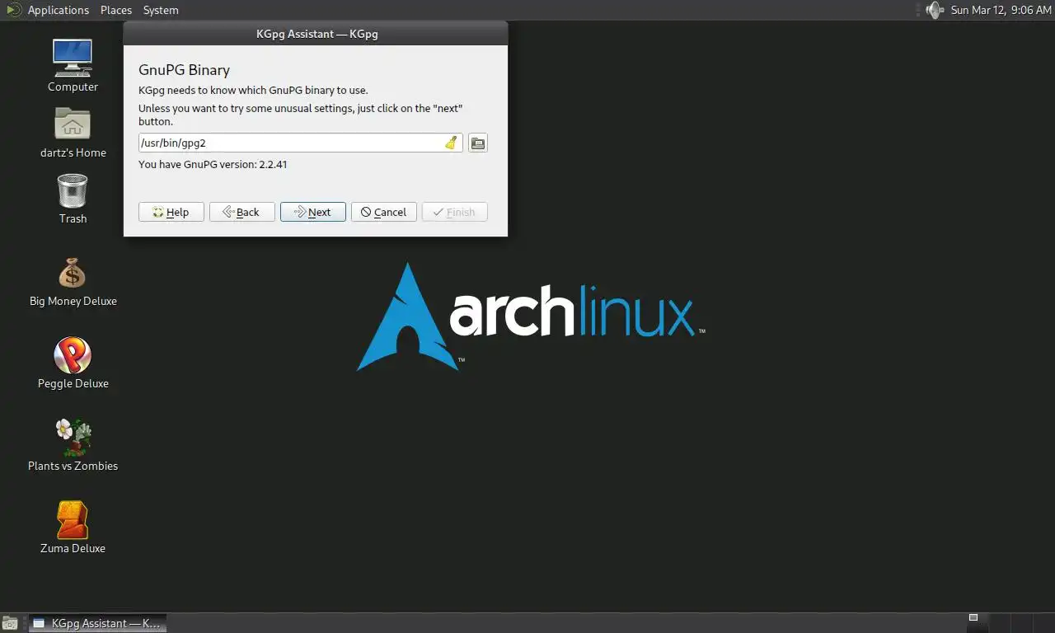
Task: Clear the GnuPG binary path field
Action: pos(451,143)
